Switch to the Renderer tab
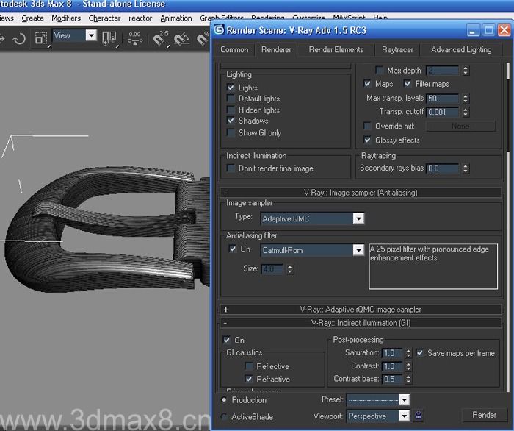This screenshot has height=431, width=514. click(x=276, y=49)
